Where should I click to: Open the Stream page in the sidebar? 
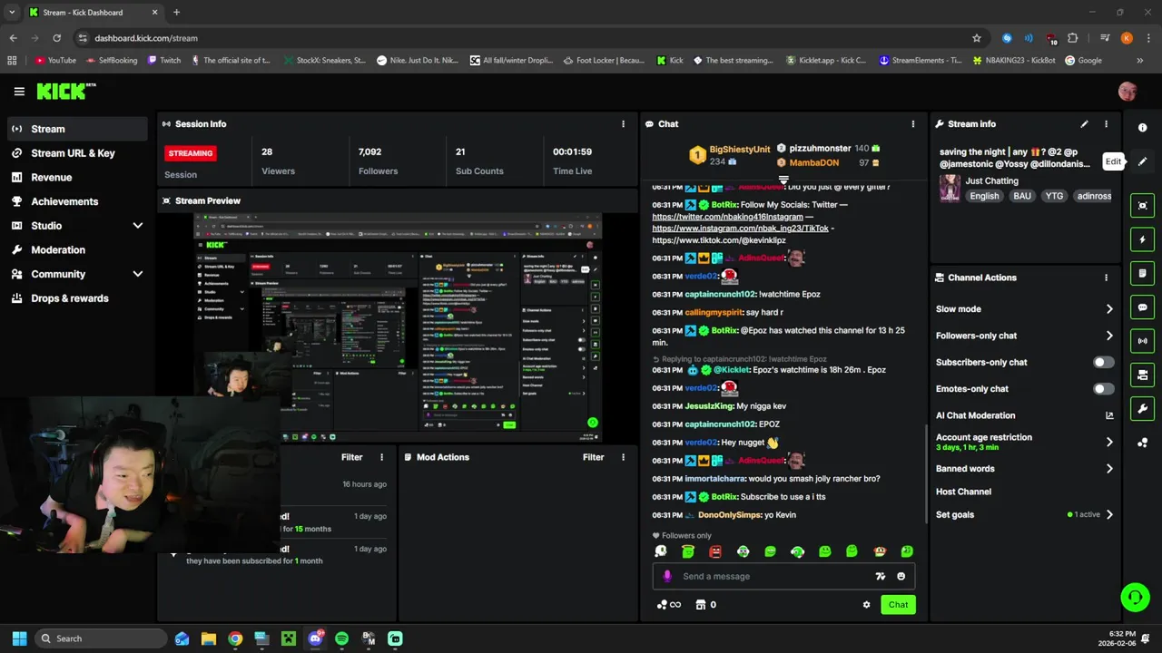(x=77, y=129)
